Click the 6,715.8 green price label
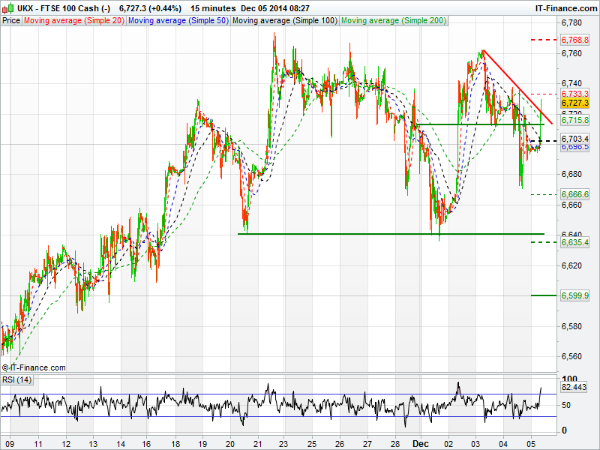This screenshot has height=450, width=600. coord(574,120)
